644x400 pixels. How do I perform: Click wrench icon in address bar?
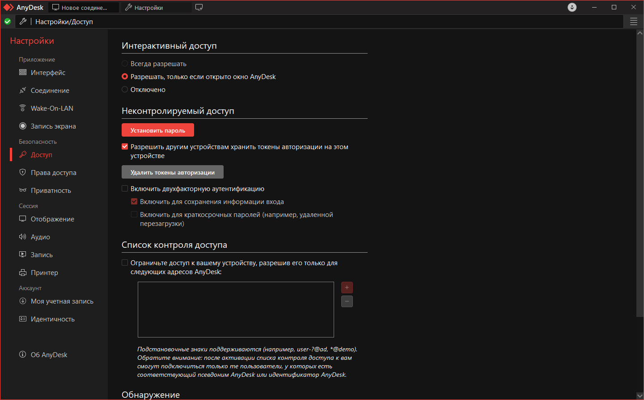click(x=23, y=21)
